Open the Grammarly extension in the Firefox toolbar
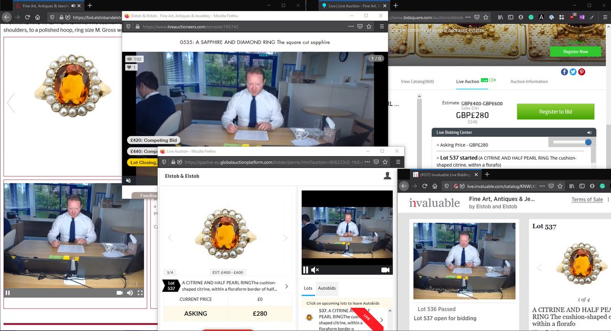Screen dimensions: 611x331 pos(531,17)
